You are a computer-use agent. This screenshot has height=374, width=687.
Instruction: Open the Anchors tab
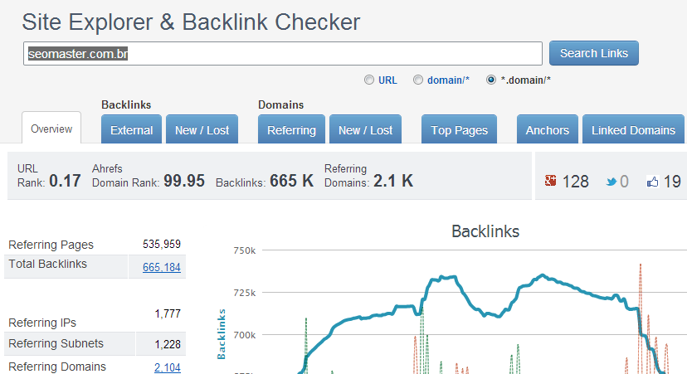[x=548, y=129]
